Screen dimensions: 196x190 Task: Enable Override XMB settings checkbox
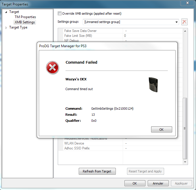coord(59,14)
